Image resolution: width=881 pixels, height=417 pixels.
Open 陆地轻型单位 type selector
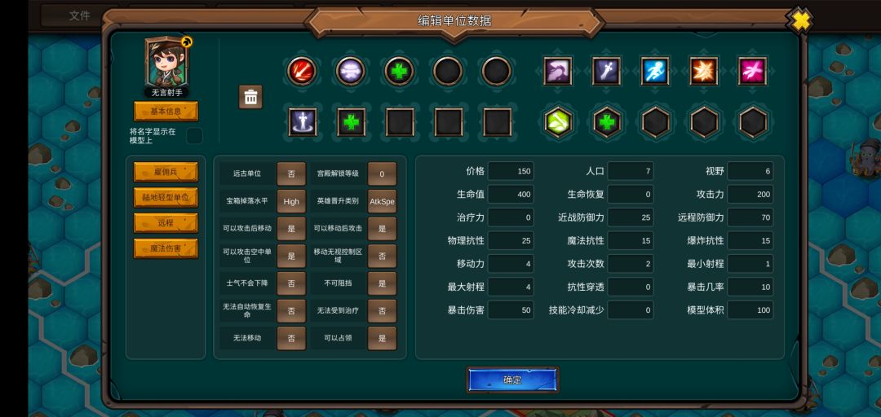click(x=166, y=198)
